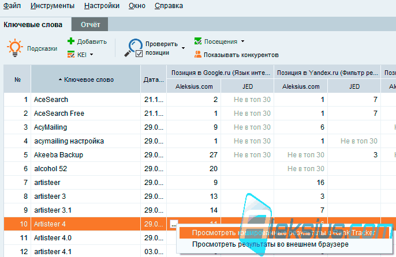
Task: Select the artisteer 3.1 keyword
Action: click(53, 210)
